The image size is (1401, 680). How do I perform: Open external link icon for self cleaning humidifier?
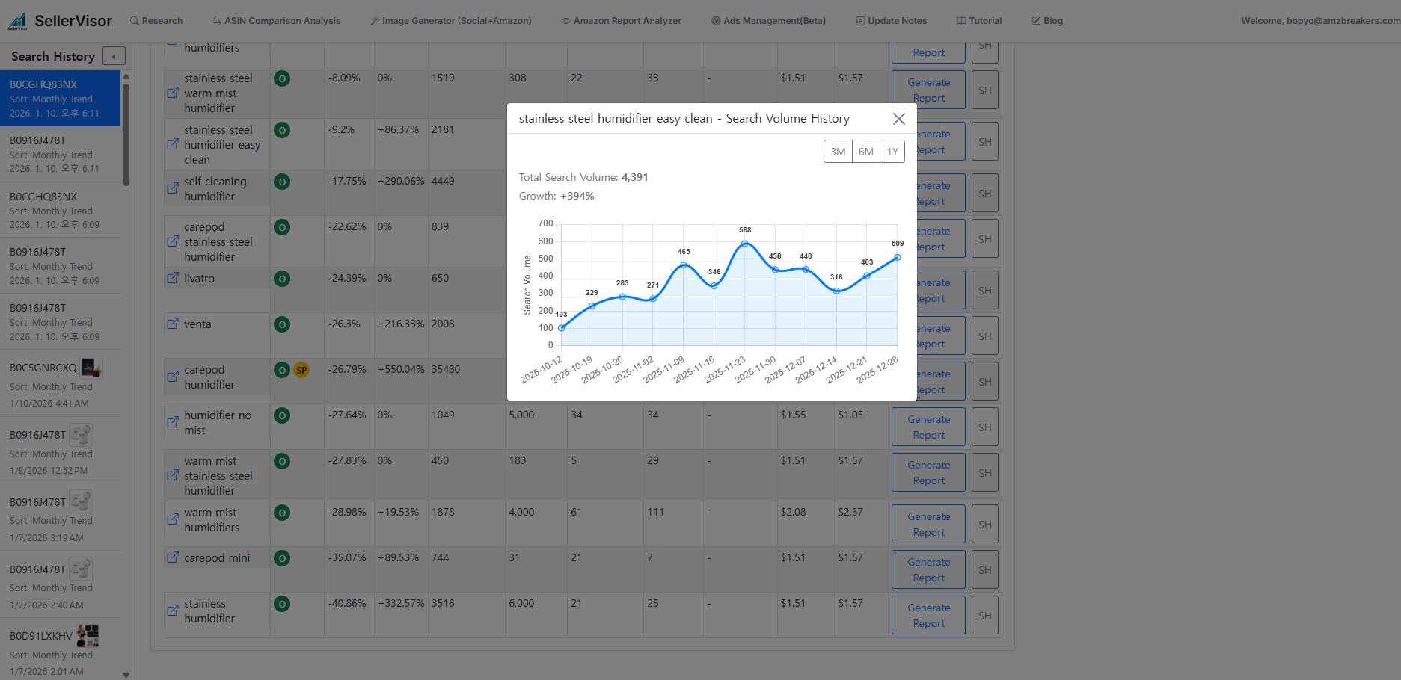pos(172,188)
